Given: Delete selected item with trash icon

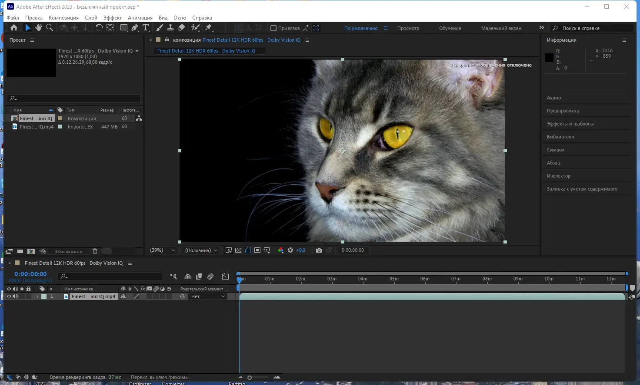Looking at the screenshot, I should [x=95, y=251].
